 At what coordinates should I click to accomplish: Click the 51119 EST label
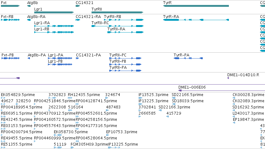[x=60, y=145]
